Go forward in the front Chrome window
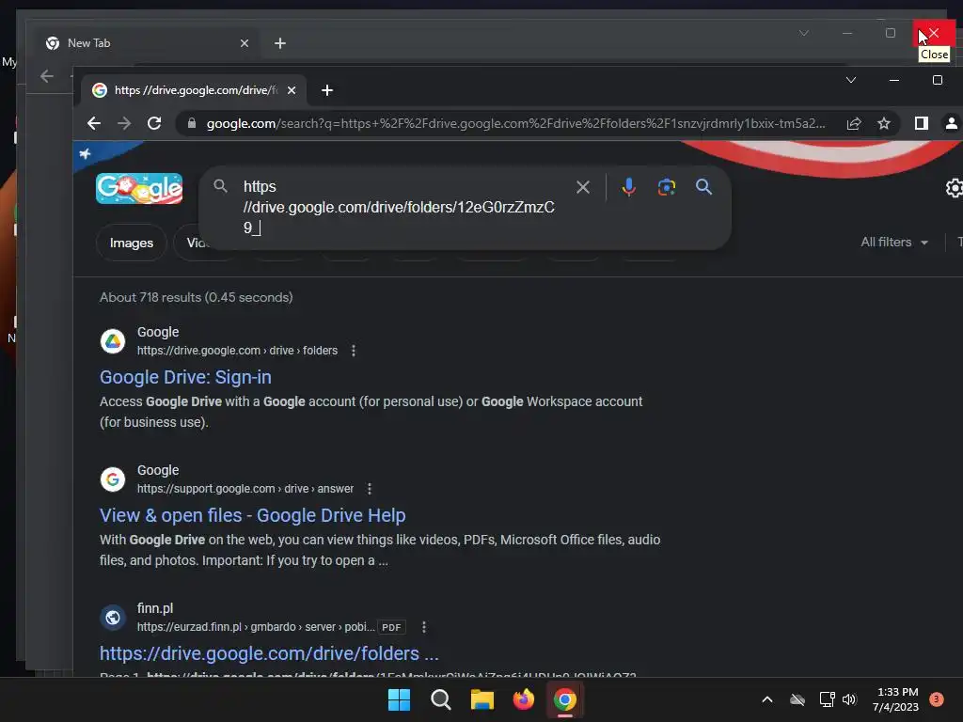963x722 pixels. (x=124, y=123)
